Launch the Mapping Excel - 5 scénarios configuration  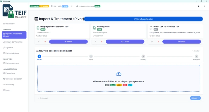pos(68,42)
